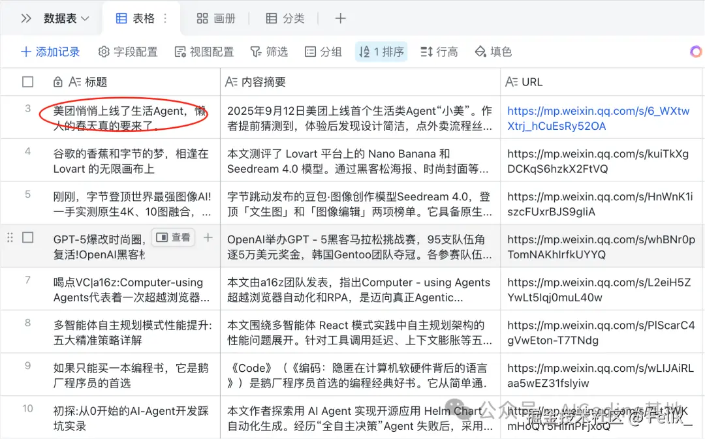Image resolution: width=705 pixels, height=439 pixels.
Task: Click row number 5
Action: coord(28,194)
